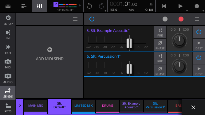Add a new audio send with plus icon
The image size is (205, 115).
click(x=165, y=19)
